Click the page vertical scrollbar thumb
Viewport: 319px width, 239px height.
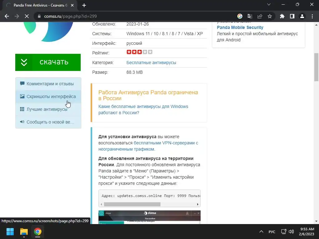pyautogui.click(x=316, y=67)
